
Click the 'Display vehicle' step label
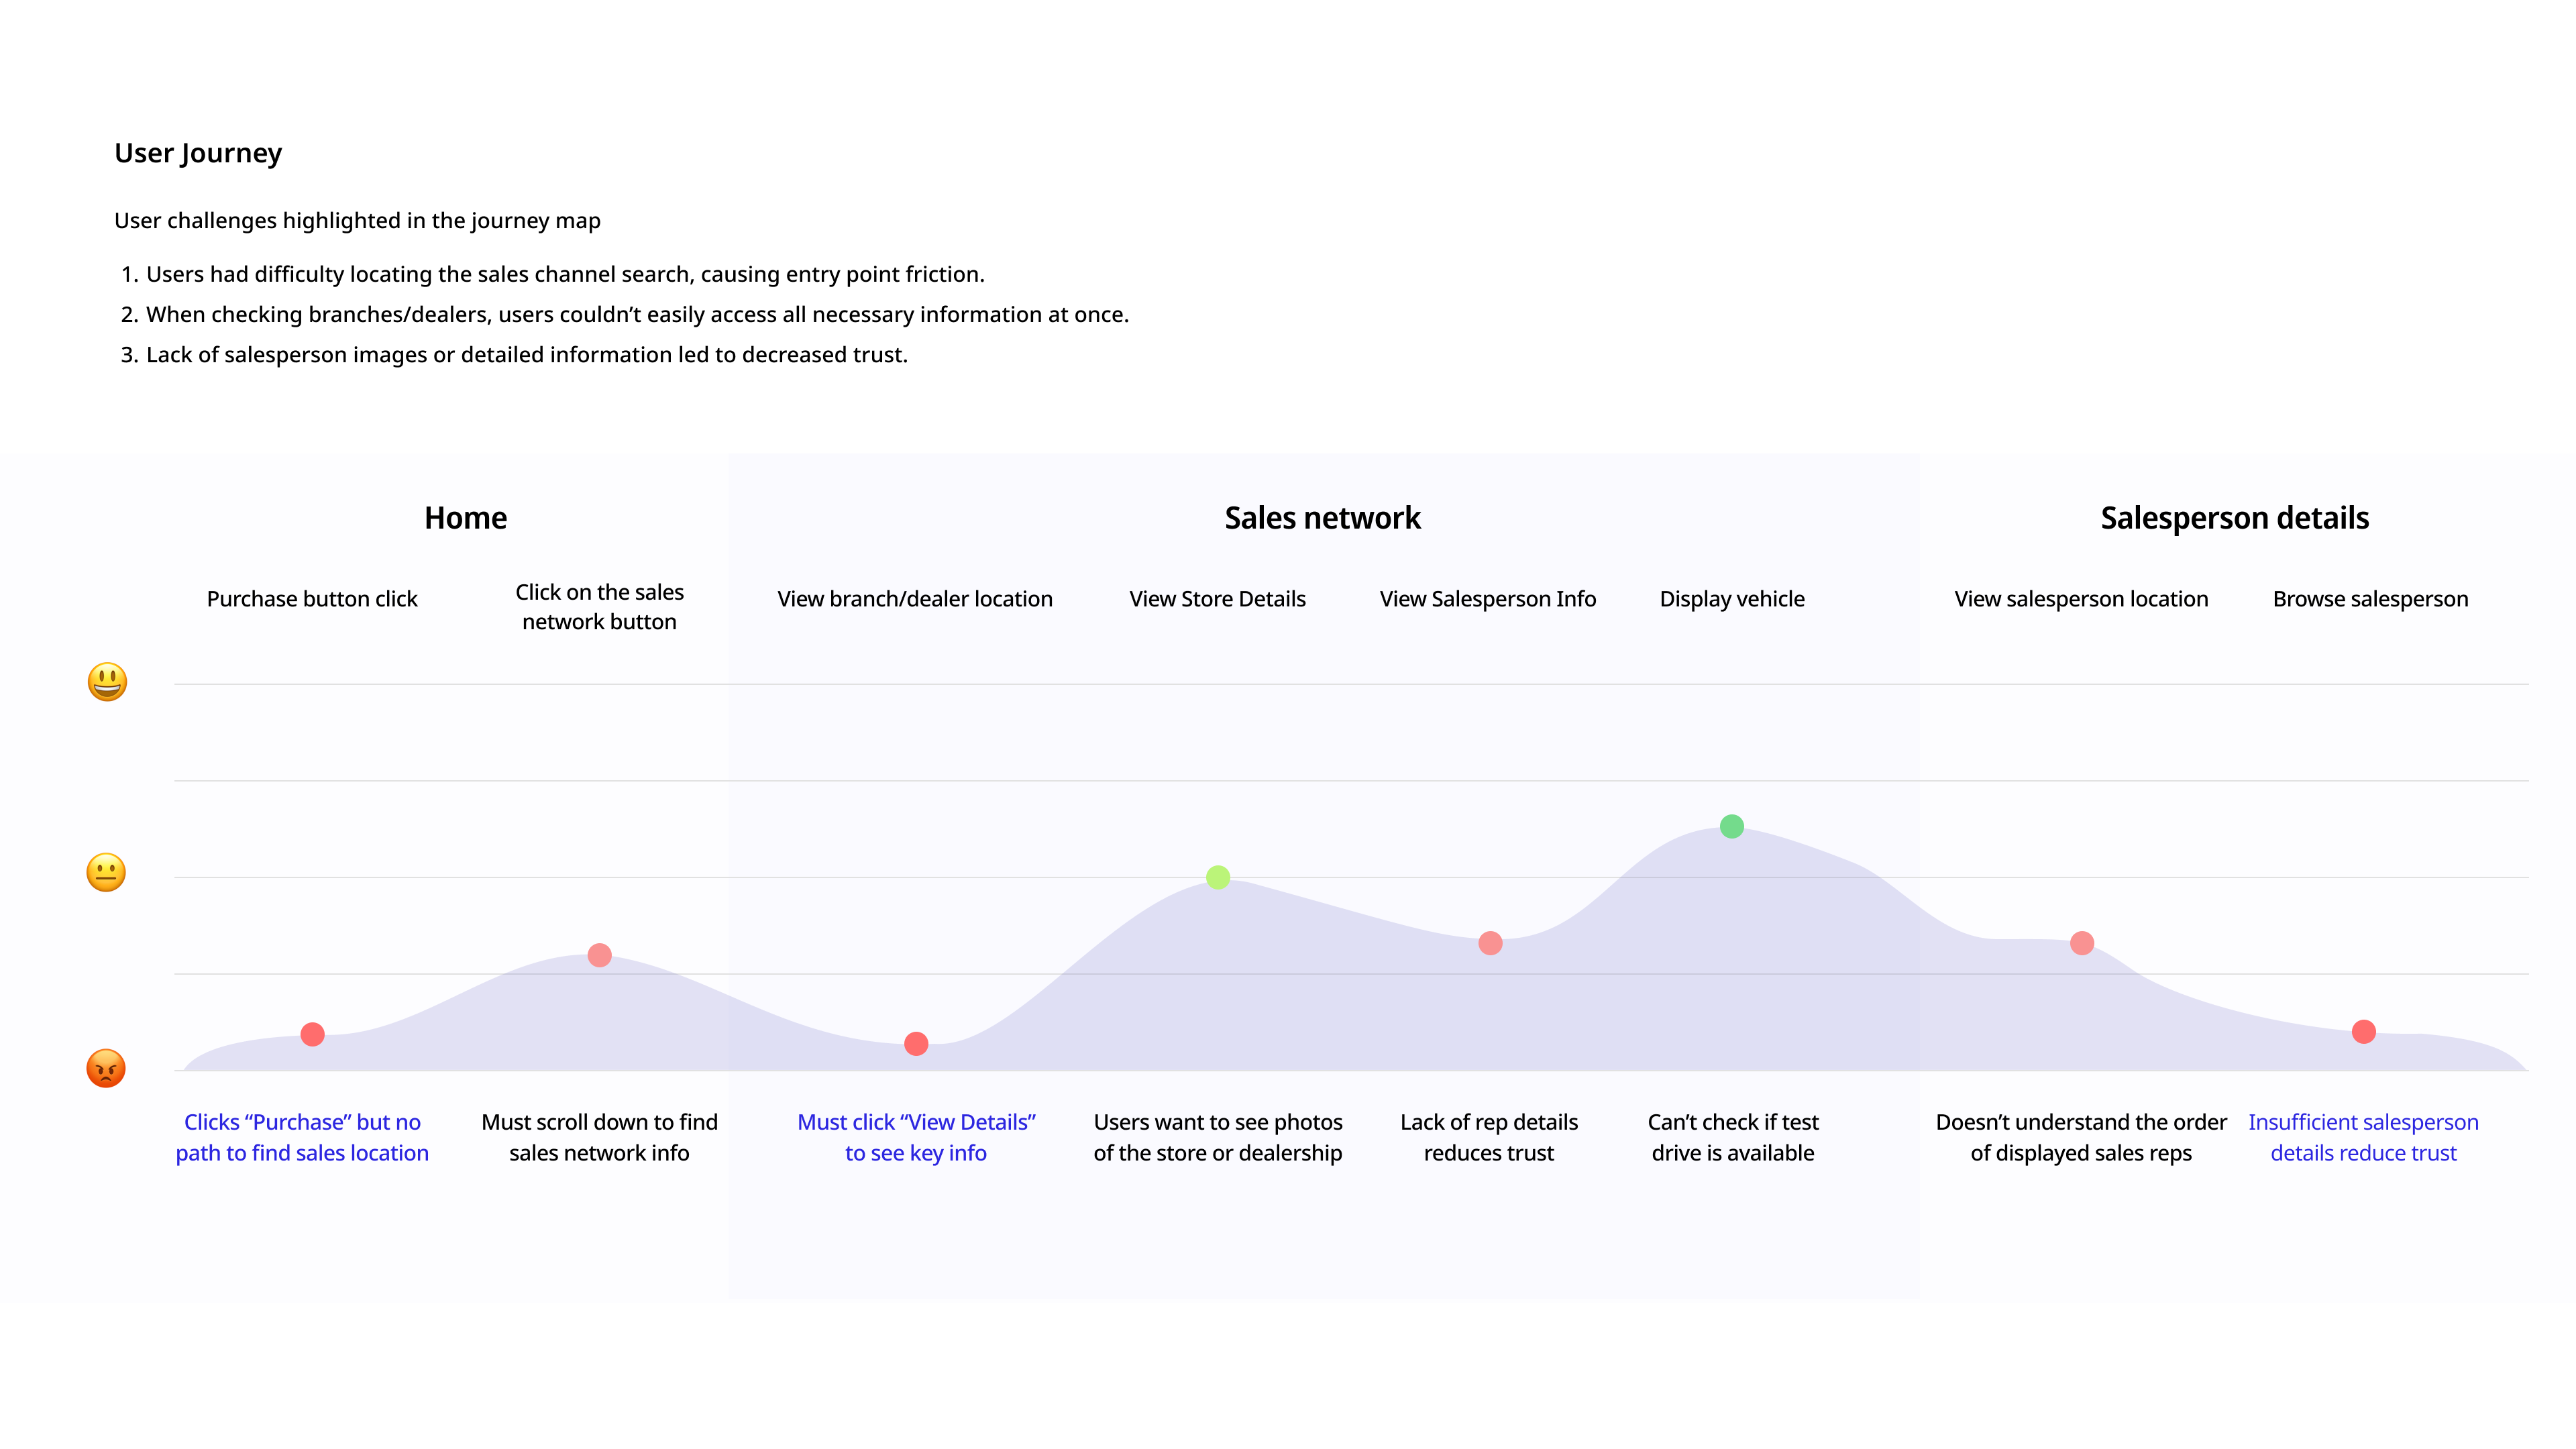tap(1732, 599)
